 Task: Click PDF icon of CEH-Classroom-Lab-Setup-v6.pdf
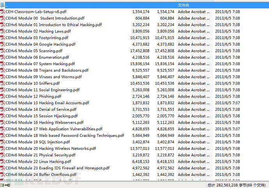(x=2, y=12)
